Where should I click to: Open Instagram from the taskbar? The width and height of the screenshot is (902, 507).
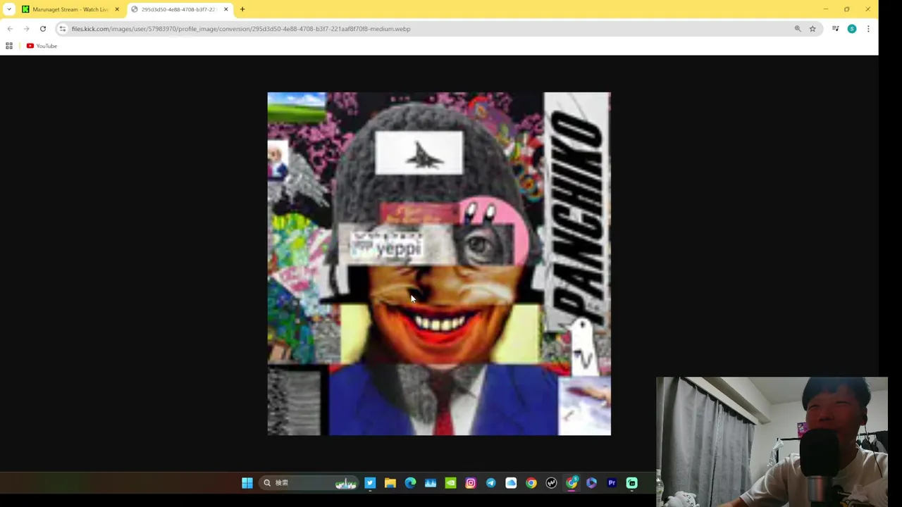tap(471, 483)
